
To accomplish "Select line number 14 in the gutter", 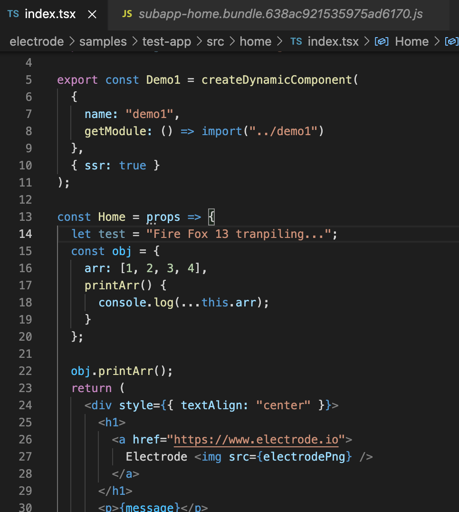I will [26, 234].
